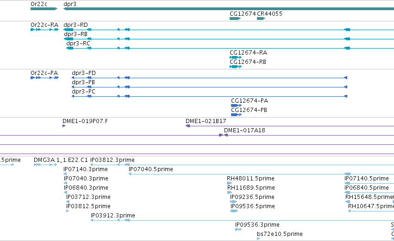Select the IP07140.3prime EST
The width and height of the screenshot is (394, 241).
point(86,169)
